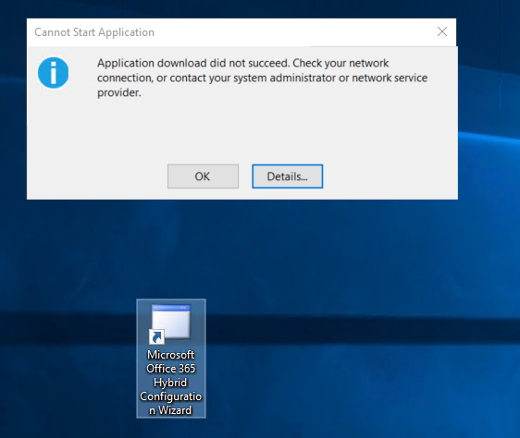This screenshot has width=520, height=438.
Task: Click the Cannot Start Application title text
Action: (94, 32)
